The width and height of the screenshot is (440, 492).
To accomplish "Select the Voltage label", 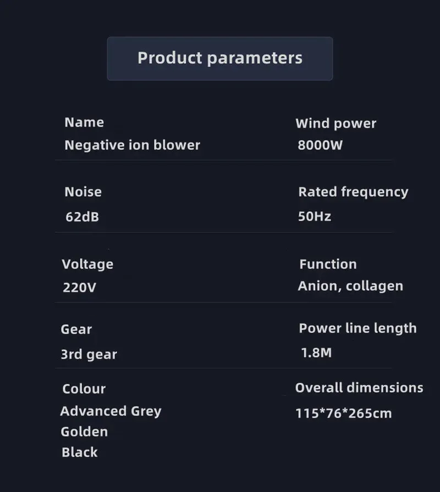I will [87, 264].
